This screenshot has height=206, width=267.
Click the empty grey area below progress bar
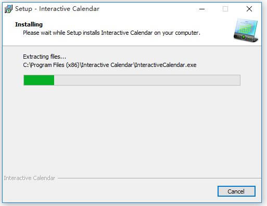point(132,130)
